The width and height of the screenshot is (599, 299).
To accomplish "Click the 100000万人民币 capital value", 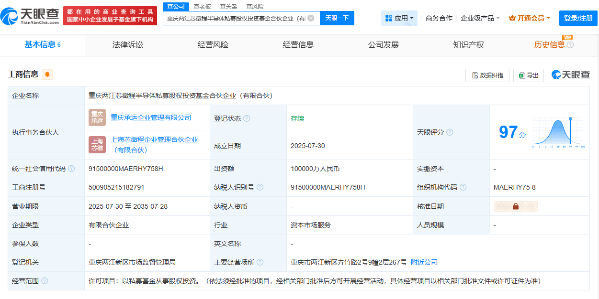I will pyautogui.click(x=315, y=169).
